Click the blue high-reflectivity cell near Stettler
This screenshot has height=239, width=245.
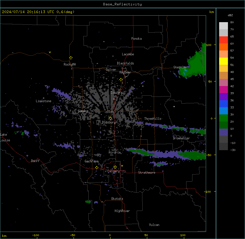click(185, 72)
